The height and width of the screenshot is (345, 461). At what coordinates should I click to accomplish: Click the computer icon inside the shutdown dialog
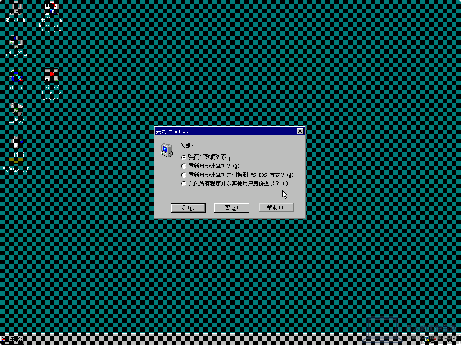pos(167,150)
